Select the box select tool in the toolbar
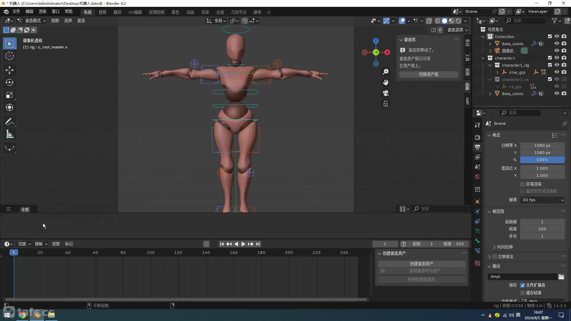Image resolution: width=571 pixels, height=321 pixels. (10, 44)
